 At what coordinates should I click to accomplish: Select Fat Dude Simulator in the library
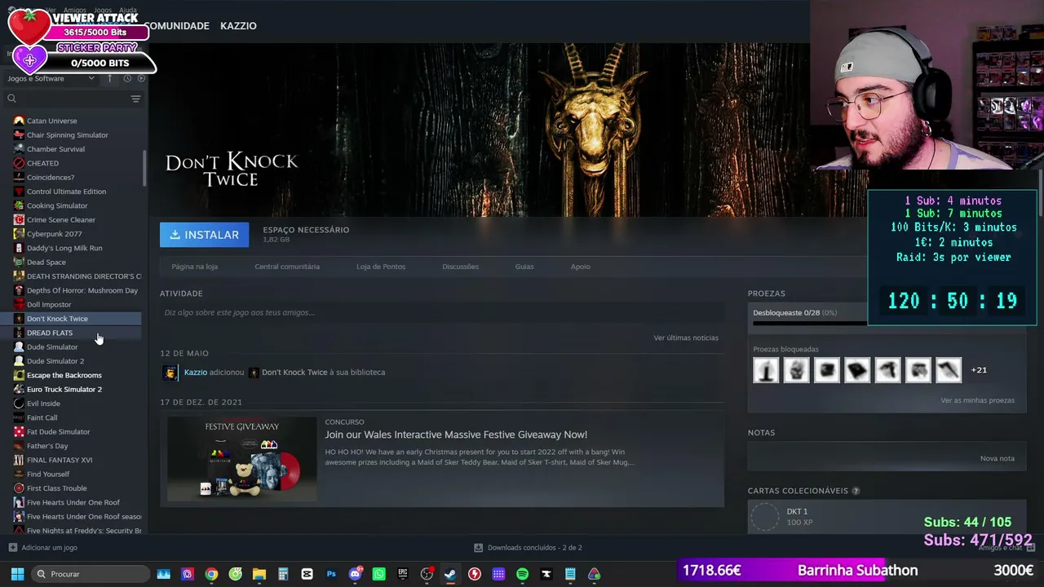coord(58,432)
